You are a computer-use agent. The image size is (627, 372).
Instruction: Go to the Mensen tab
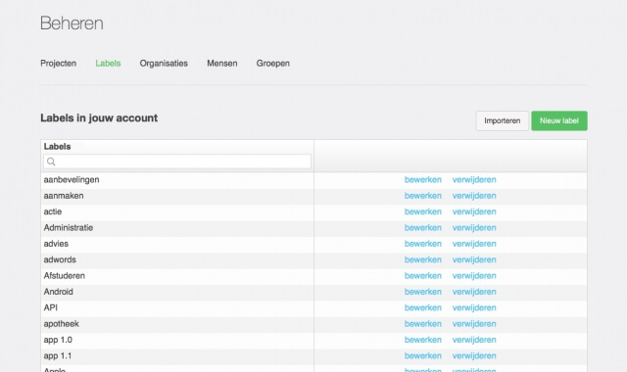click(x=222, y=63)
